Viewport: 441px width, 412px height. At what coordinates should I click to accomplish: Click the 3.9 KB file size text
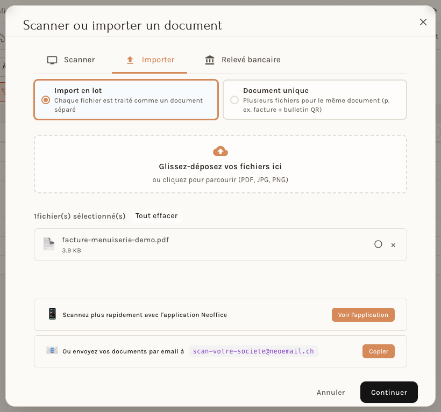[72, 250]
